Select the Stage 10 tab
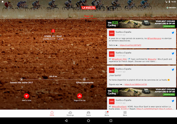The width and height of the screenshot is (177, 124). coord(88,16)
